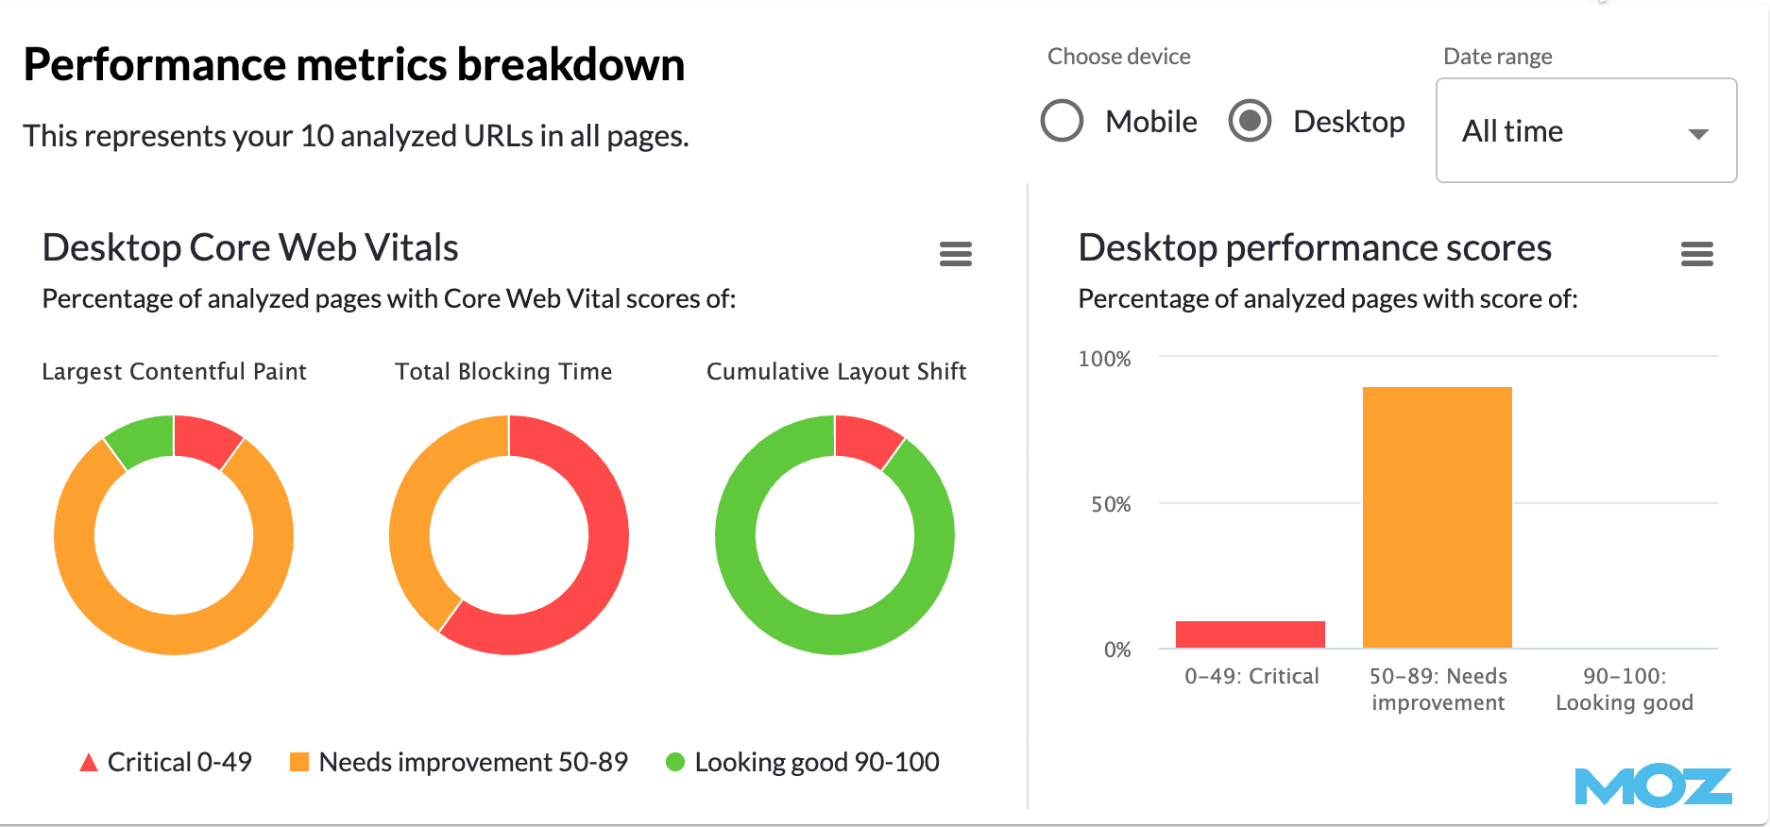Click the red Critical bar in chart
Viewport: 1770px width, 827px height.
1250,634
